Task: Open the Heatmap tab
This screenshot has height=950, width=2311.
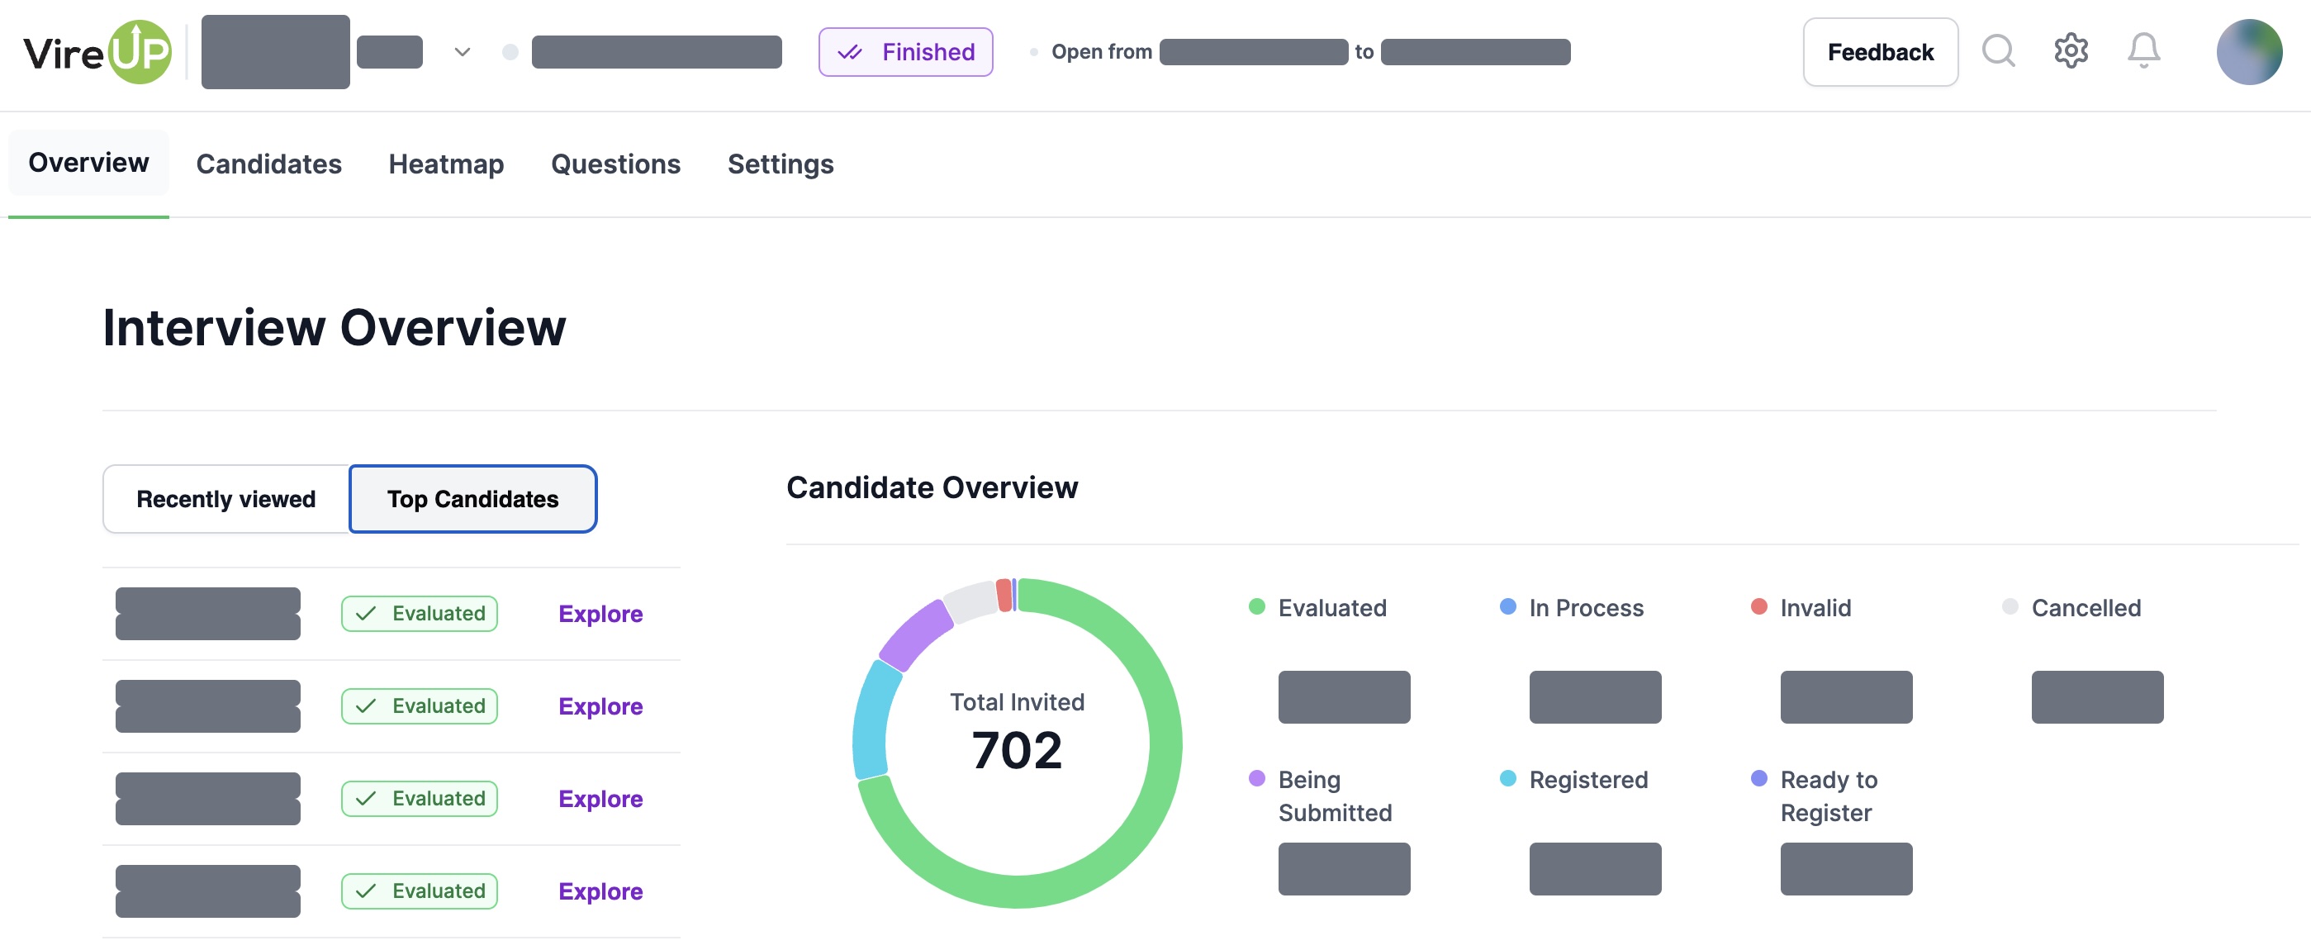Action: (x=446, y=164)
